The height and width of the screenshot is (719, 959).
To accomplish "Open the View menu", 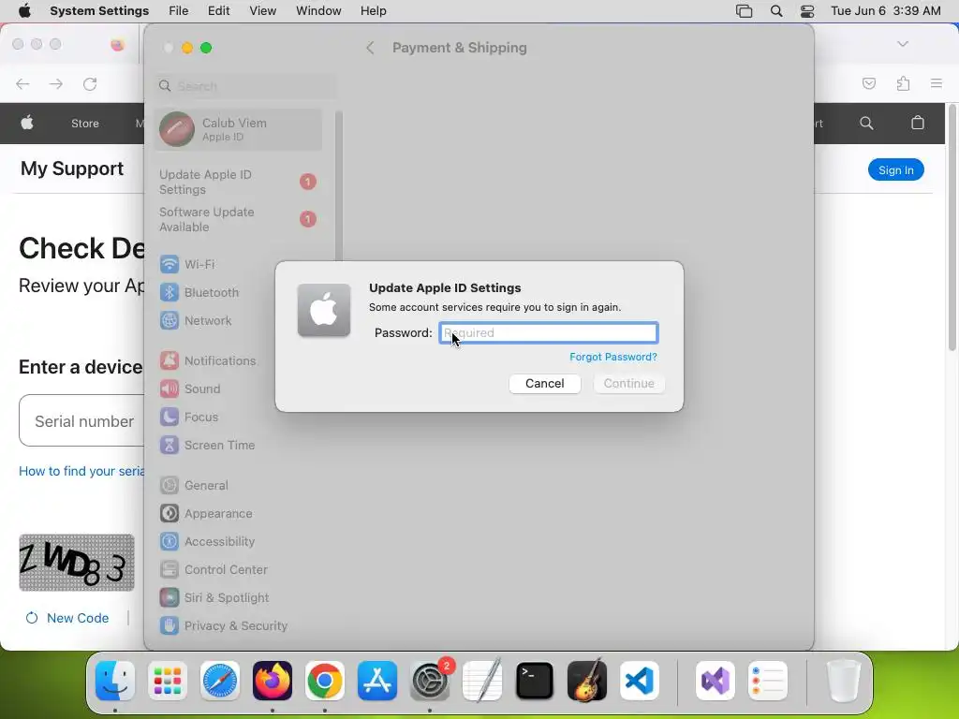I will pos(262,11).
